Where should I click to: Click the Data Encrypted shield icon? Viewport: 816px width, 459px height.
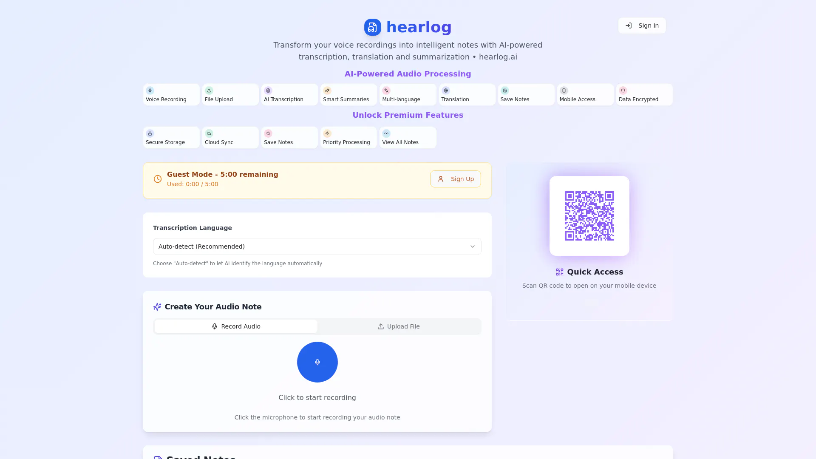pyautogui.click(x=623, y=91)
